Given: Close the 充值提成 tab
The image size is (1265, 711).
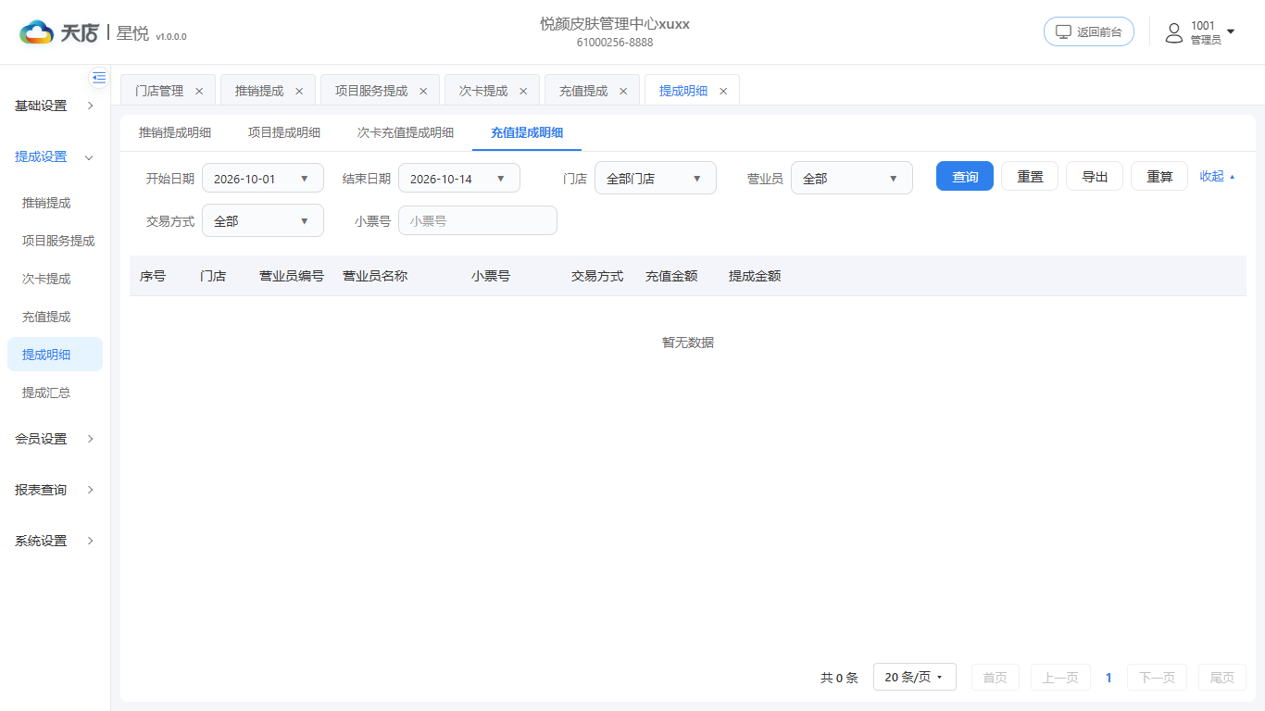Looking at the screenshot, I should pos(623,91).
